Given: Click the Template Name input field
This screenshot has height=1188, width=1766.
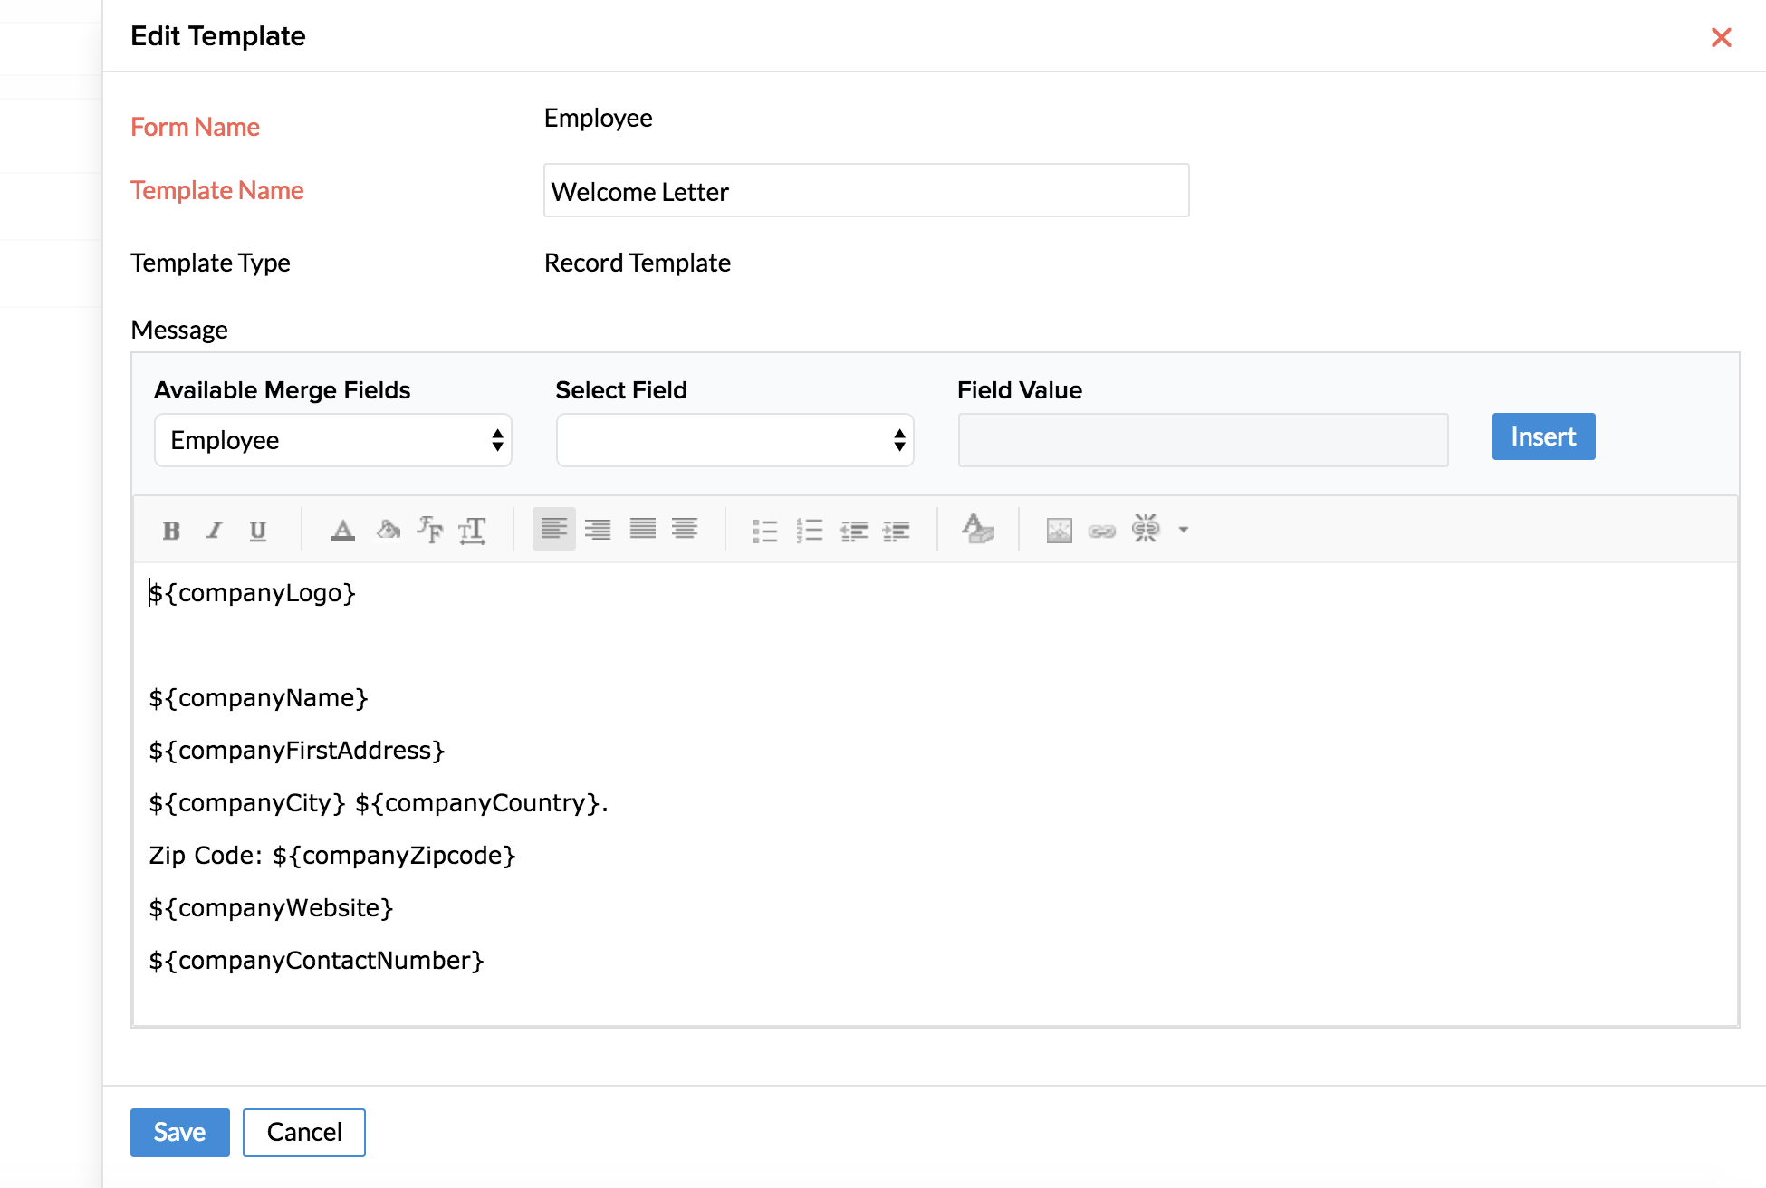Looking at the screenshot, I should pyautogui.click(x=866, y=191).
